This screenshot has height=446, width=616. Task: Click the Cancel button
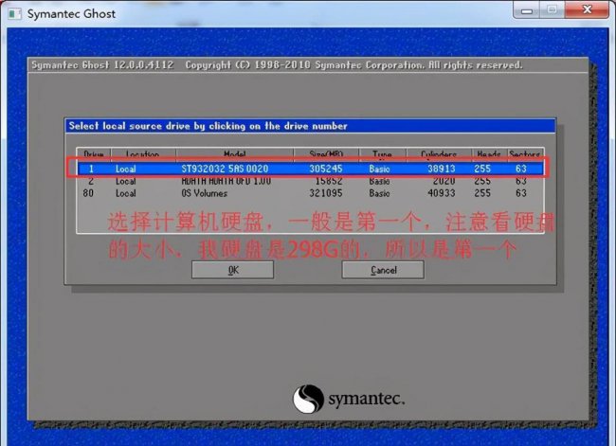point(383,270)
